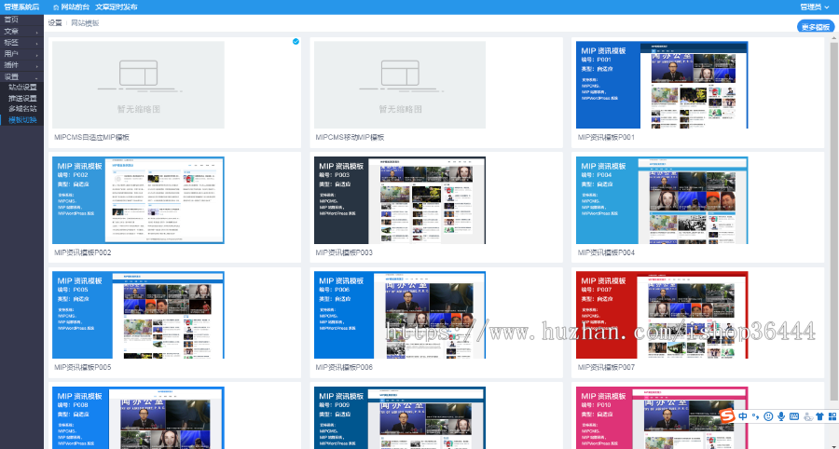Click caption MIPCMS自适应MIP模板

click(x=91, y=137)
